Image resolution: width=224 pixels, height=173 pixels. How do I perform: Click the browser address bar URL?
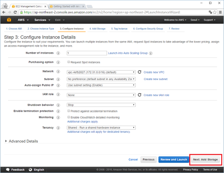[102, 12]
